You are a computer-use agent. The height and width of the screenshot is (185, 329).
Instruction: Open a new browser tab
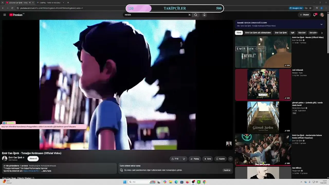click(68, 3)
